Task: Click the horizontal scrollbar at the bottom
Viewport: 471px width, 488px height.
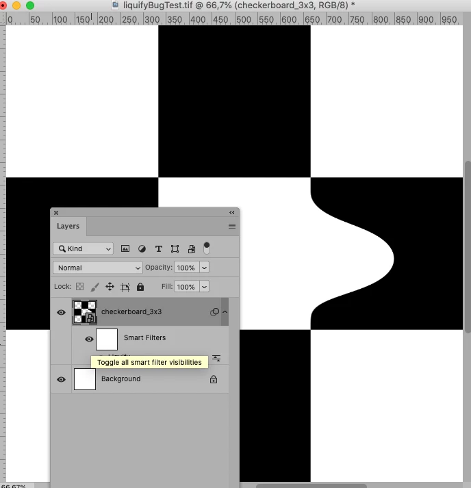Action: pos(311,486)
